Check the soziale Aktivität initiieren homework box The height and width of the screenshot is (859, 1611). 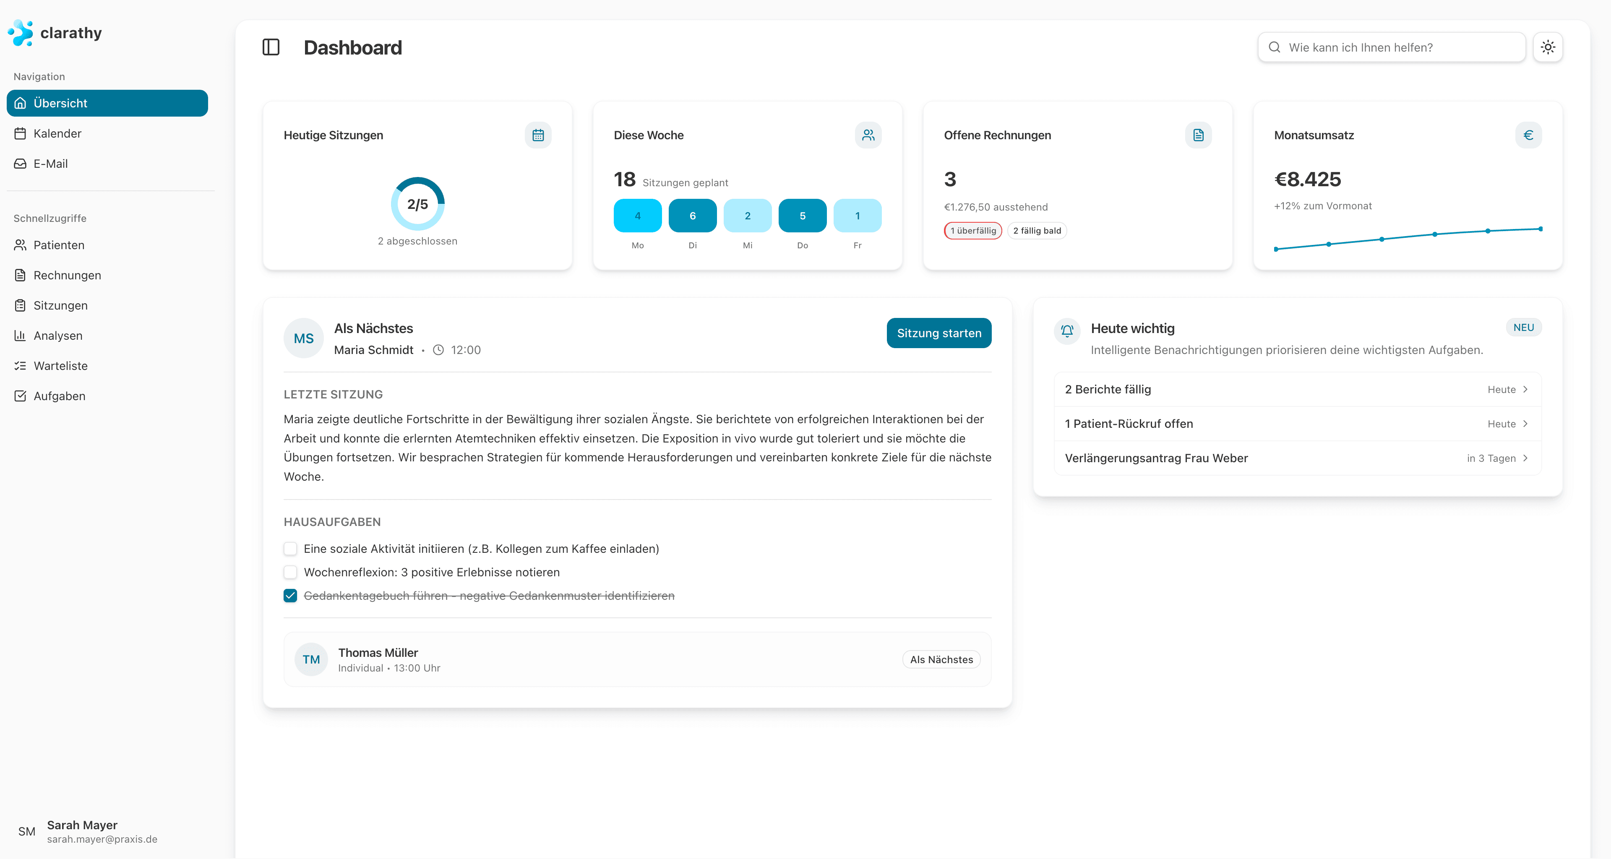pyautogui.click(x=290, y=549)
